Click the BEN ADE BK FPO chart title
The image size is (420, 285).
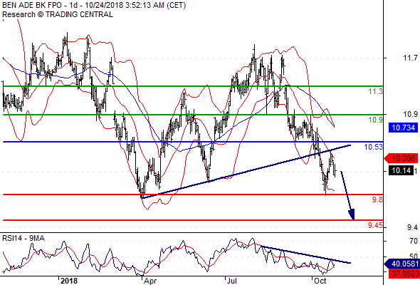pos(94,6)
